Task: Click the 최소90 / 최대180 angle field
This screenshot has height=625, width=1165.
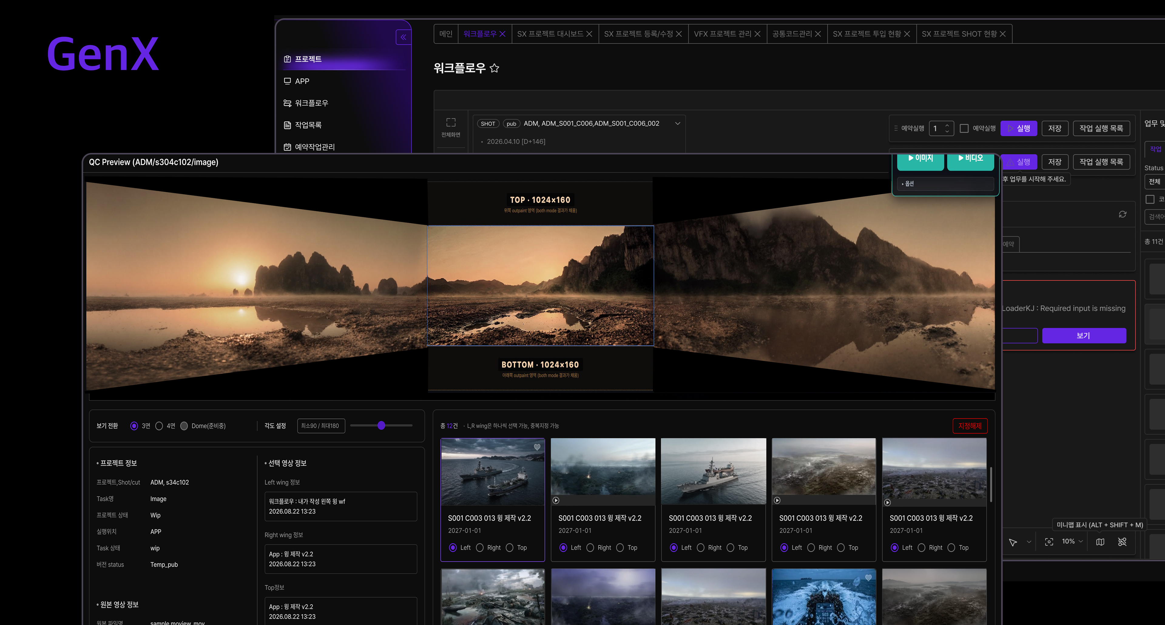Action: [x=321, y=426]
